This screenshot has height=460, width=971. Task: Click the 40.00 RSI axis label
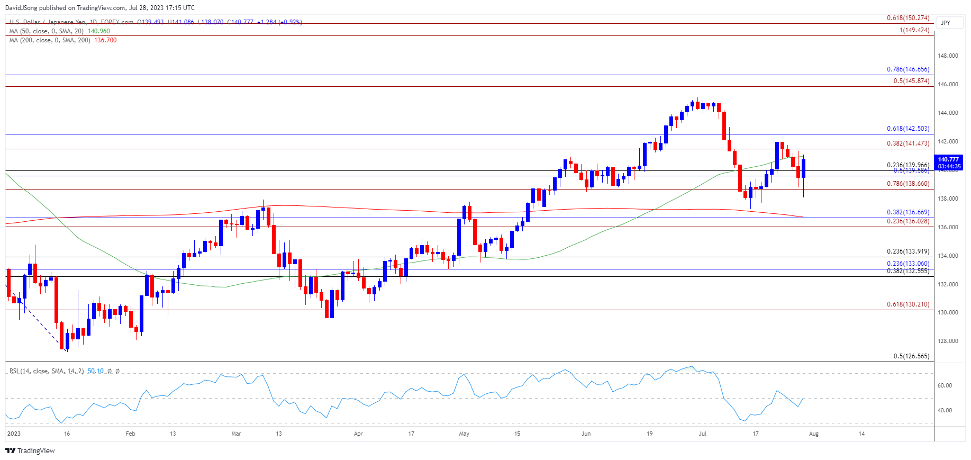(945, 410)
